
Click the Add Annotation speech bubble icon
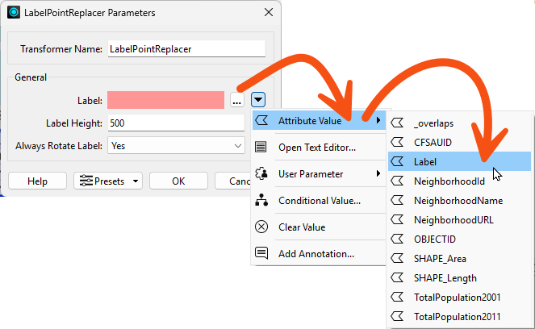click(261, 253)
